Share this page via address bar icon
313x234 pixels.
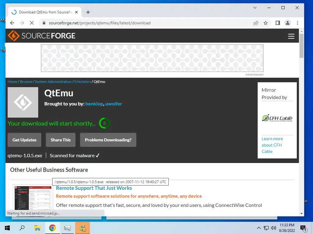click(256, 23)
